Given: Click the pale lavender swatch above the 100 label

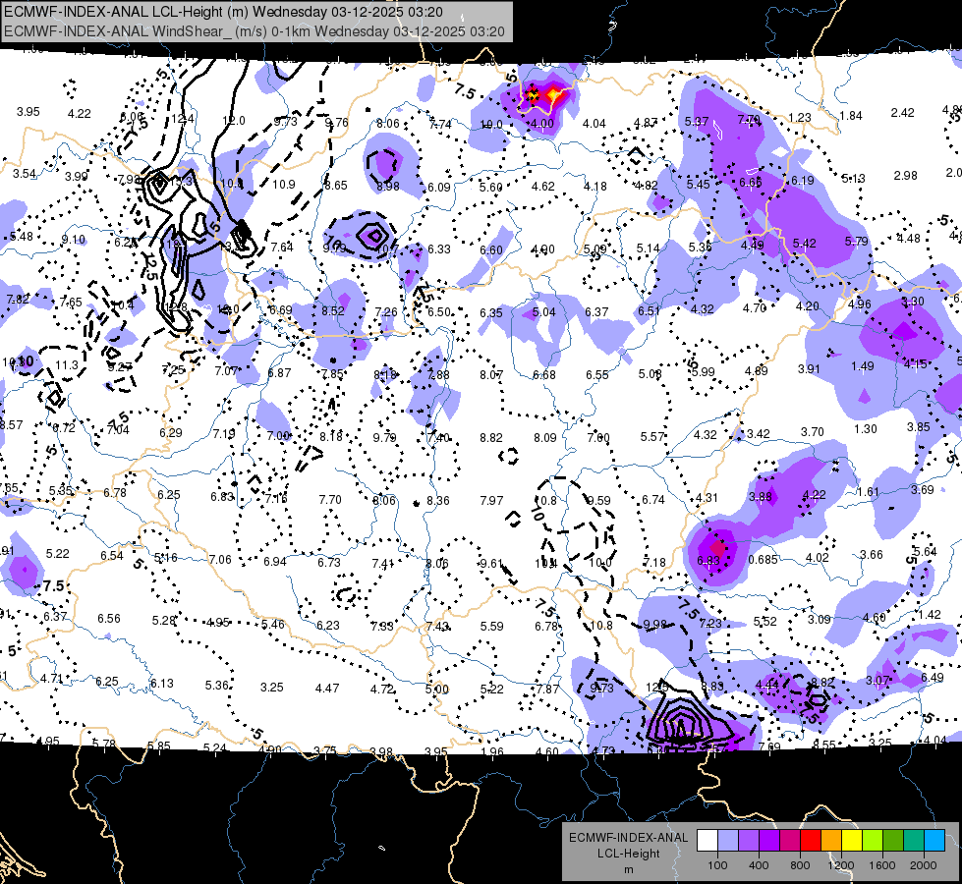Looking at the screenshot, I should [728, 840].
